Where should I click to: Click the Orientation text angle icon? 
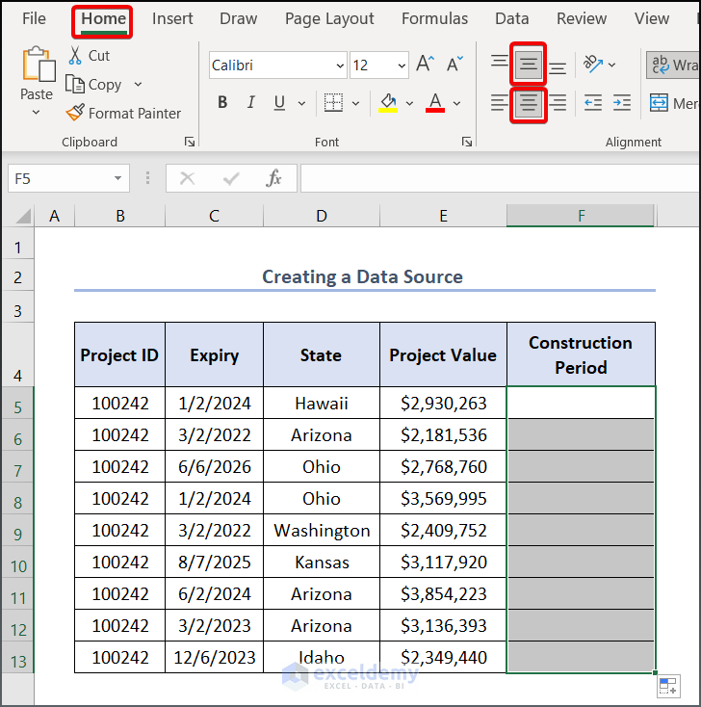593,64
